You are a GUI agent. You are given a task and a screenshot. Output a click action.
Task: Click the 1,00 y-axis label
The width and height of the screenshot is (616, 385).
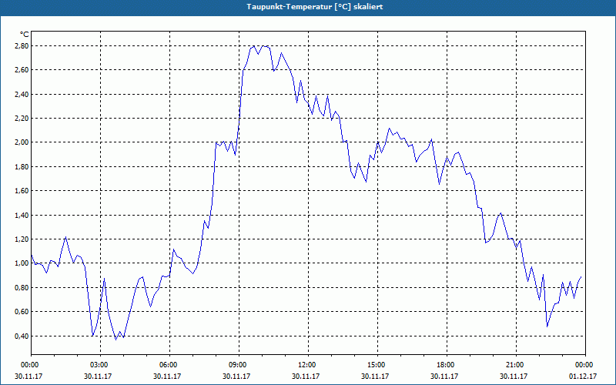click(23, 263)
